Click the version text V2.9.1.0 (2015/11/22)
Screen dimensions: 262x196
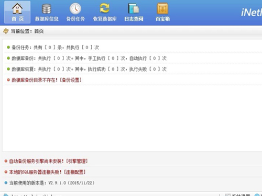(x=72, y=183)
